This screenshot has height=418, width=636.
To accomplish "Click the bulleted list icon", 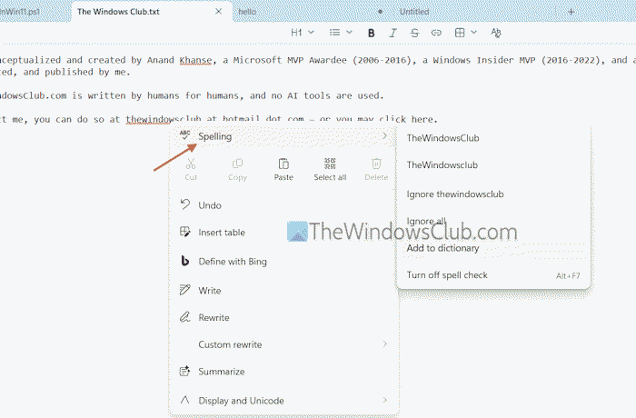I will [334, 33].
